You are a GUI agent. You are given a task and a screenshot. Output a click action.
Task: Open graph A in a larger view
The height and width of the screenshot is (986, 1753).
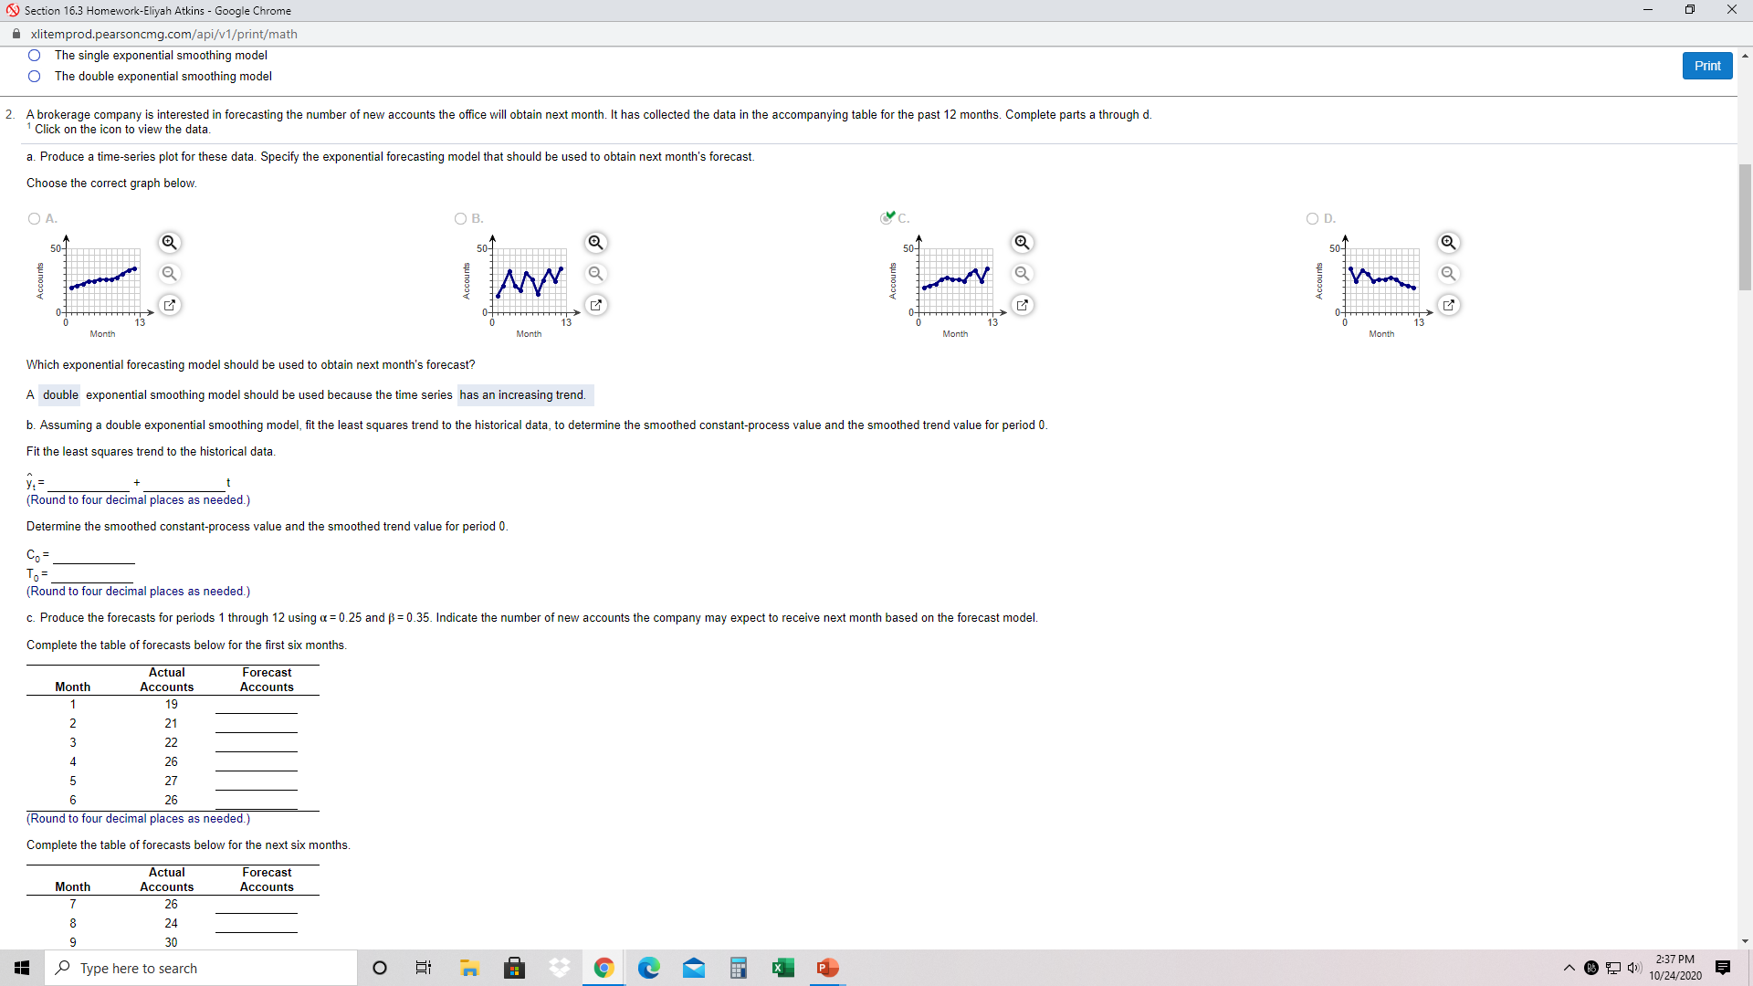click(x=169, y=305)
